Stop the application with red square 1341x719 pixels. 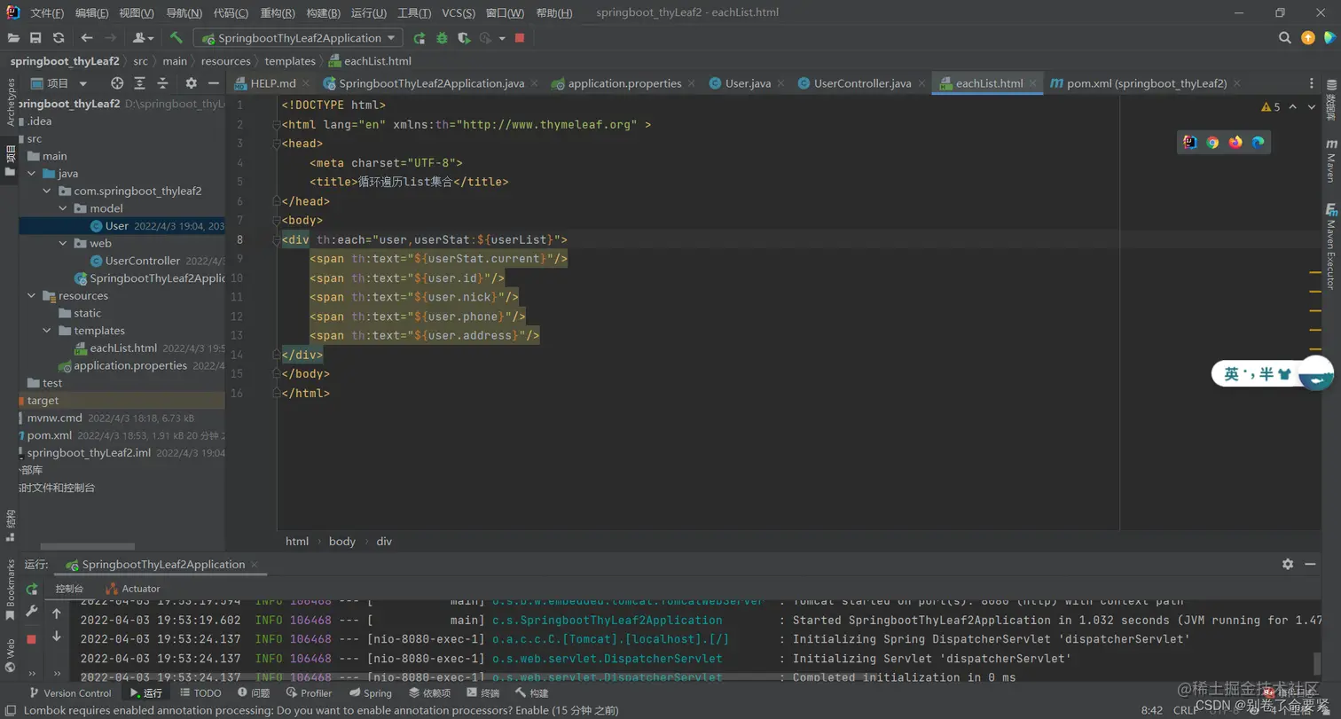tap(520, 38)
